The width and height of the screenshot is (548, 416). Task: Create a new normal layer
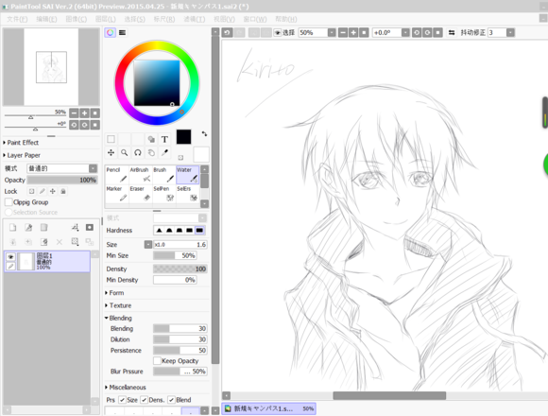pyautogui.click(x=13, y=228)
